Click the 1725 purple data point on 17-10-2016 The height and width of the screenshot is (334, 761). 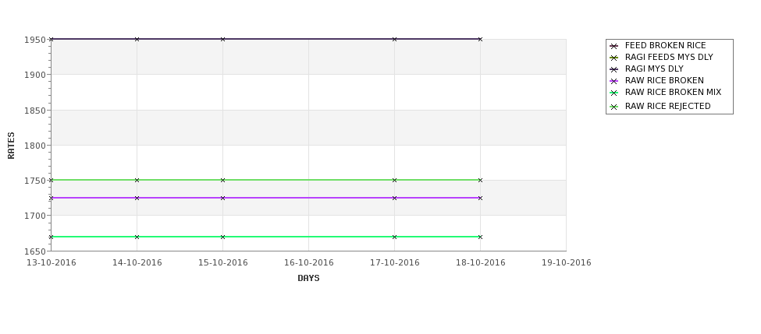[394, 198]
